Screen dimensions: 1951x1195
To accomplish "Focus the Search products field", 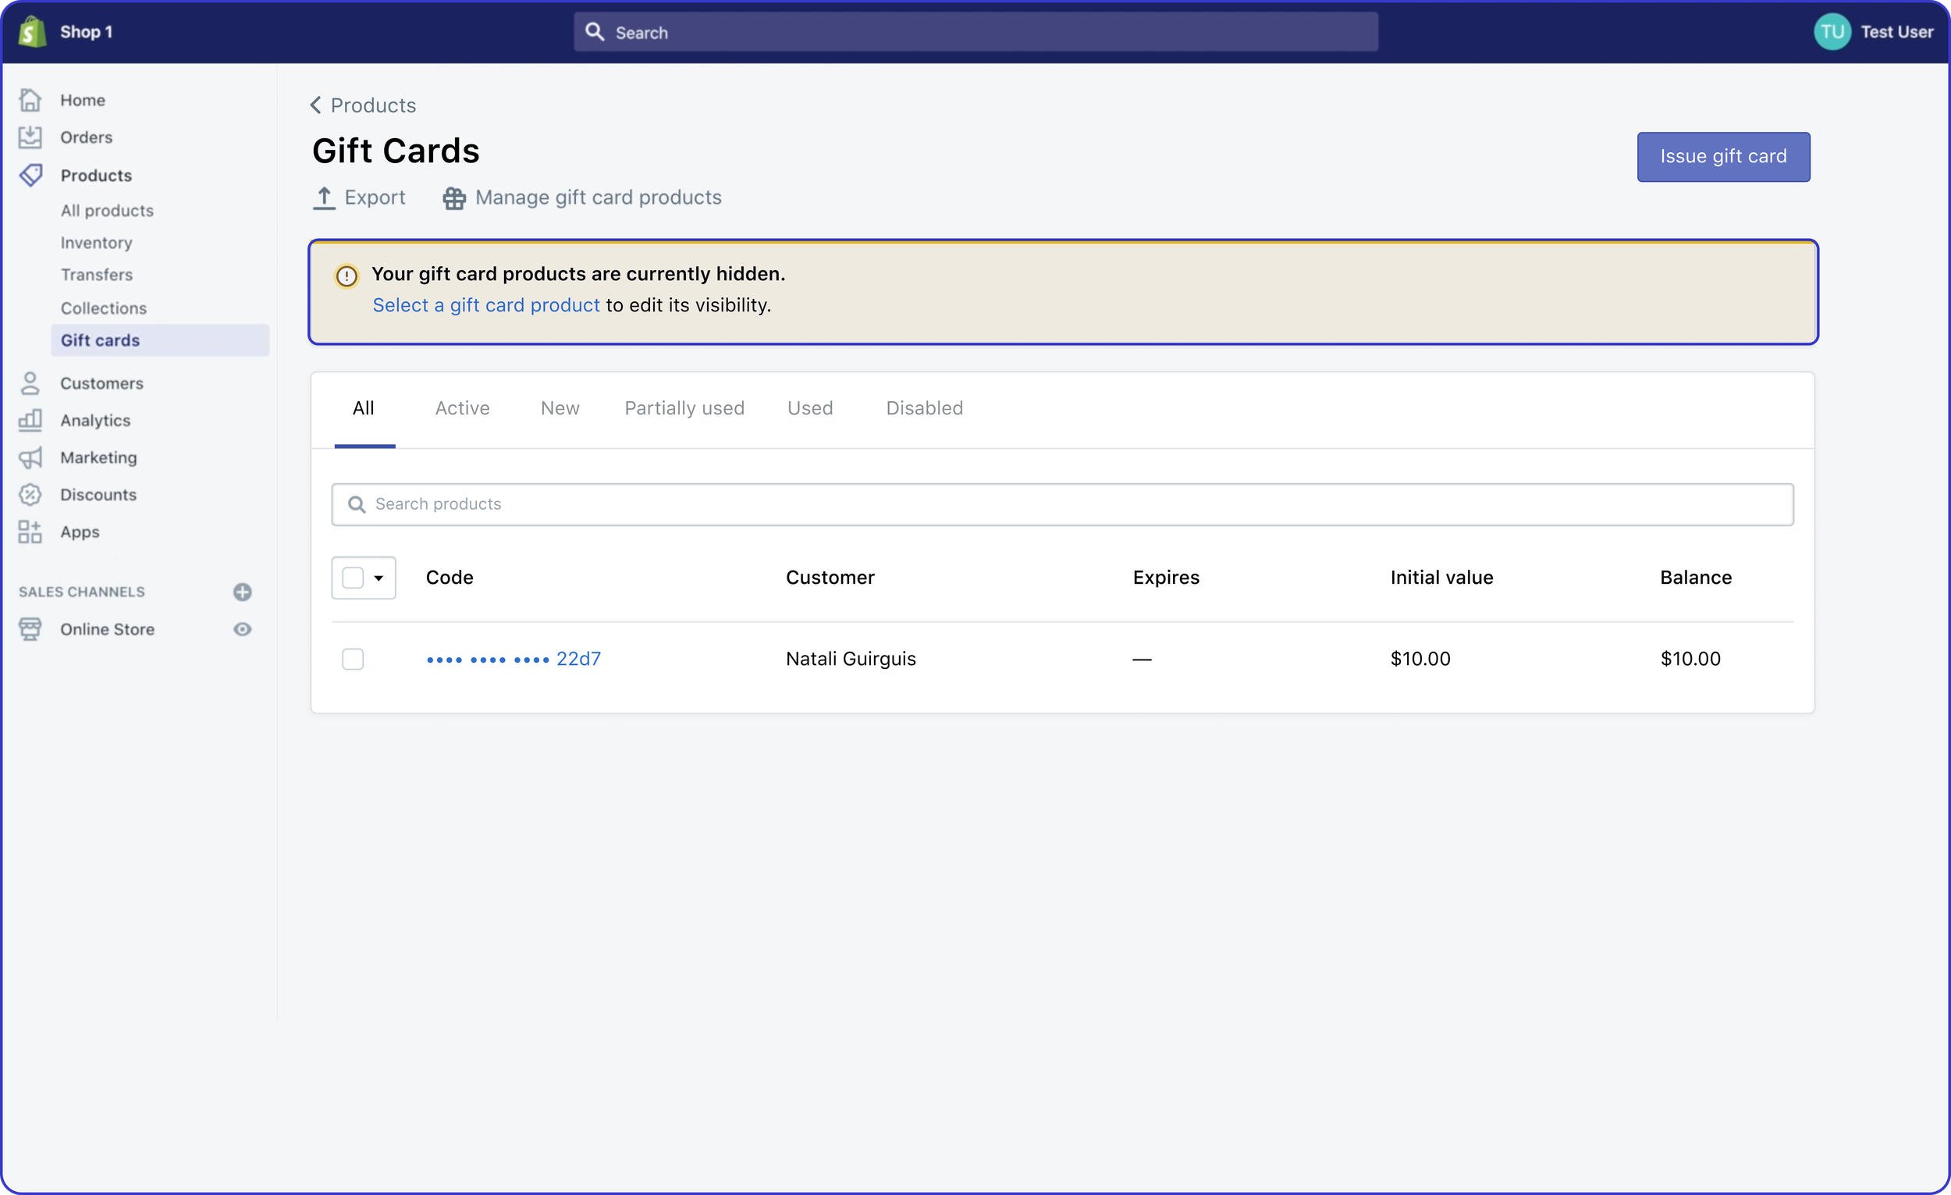I will tap(1061, 504).
